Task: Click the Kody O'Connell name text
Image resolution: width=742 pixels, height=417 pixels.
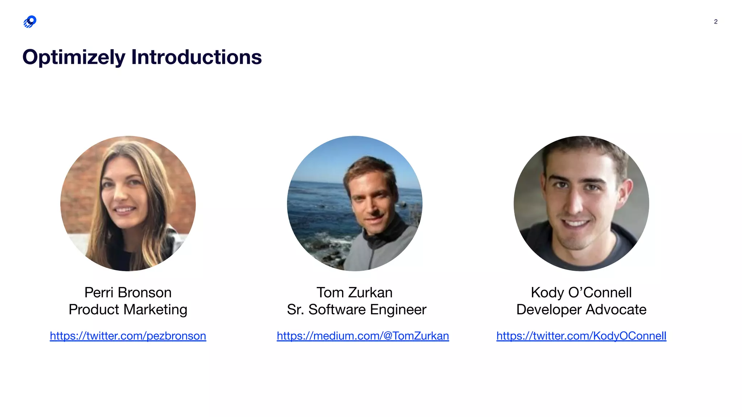Action: point(581,292)
